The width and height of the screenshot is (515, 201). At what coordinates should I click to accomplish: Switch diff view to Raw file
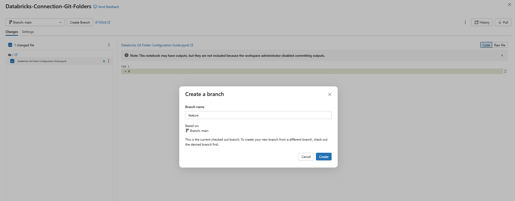click(500, 45)
